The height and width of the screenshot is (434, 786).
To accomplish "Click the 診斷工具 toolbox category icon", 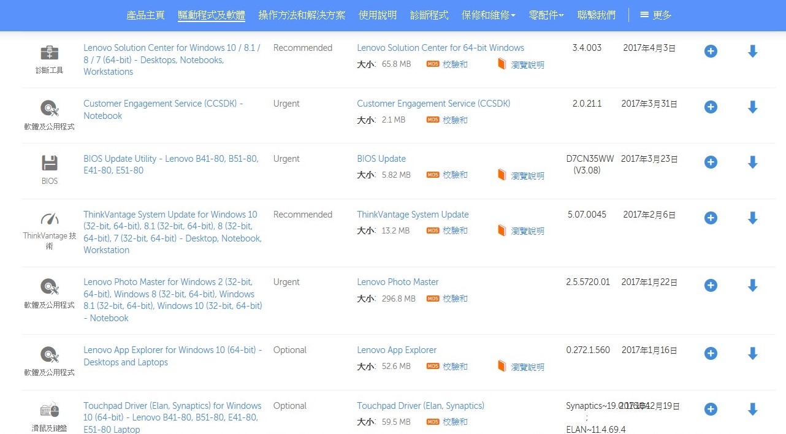I will [x=50, y=53].
